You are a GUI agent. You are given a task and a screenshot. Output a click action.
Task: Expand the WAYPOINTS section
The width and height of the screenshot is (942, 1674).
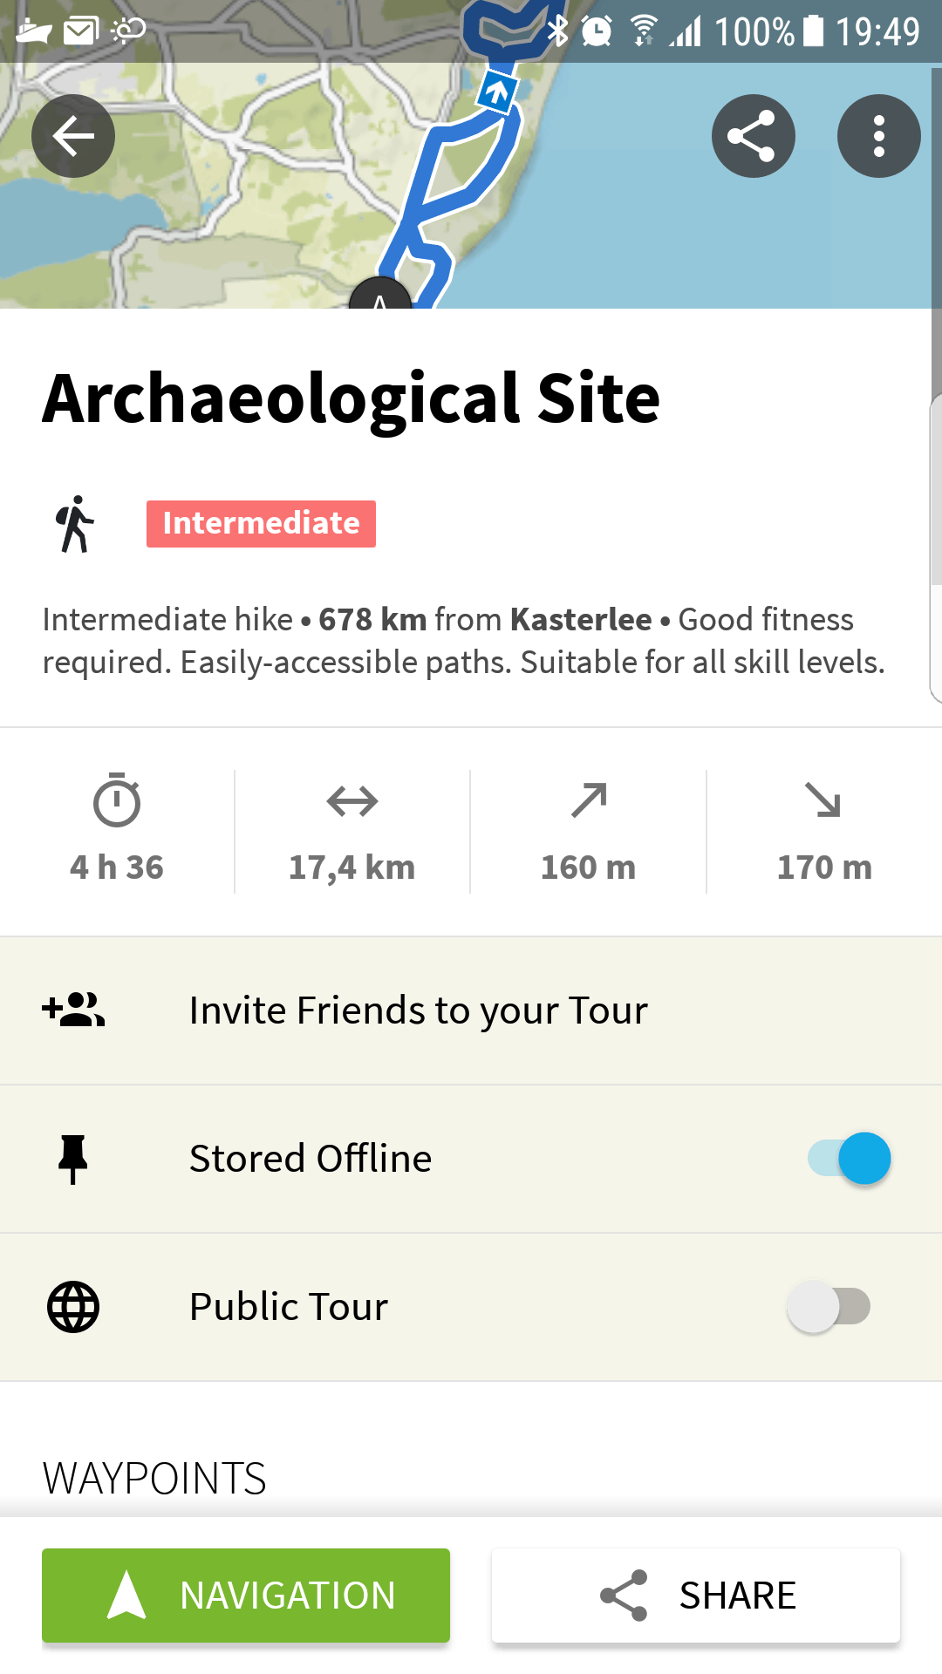click(154, 1479)
